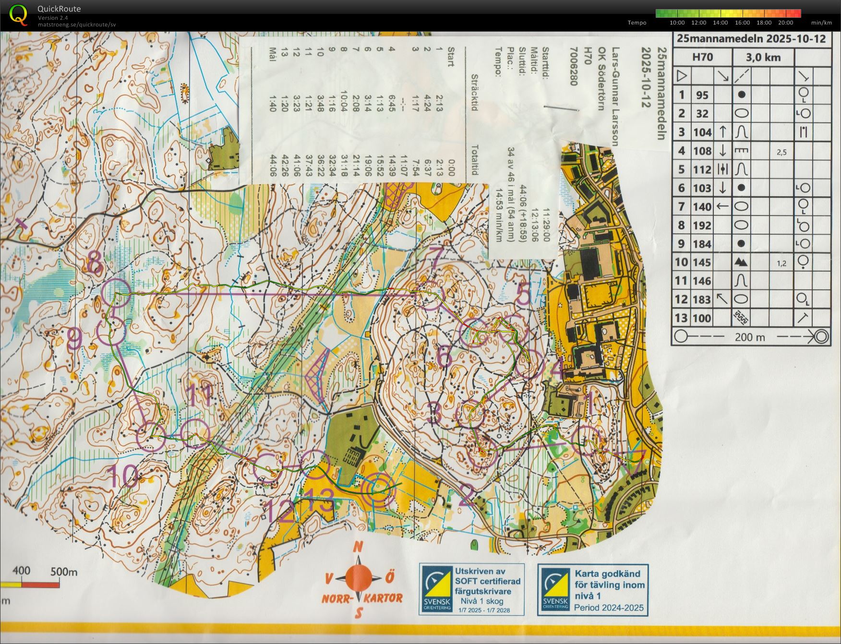Click the 'min/km' unit label
Image resolution: width=841 pixels, height=644 pixels.
click(821, 23)
